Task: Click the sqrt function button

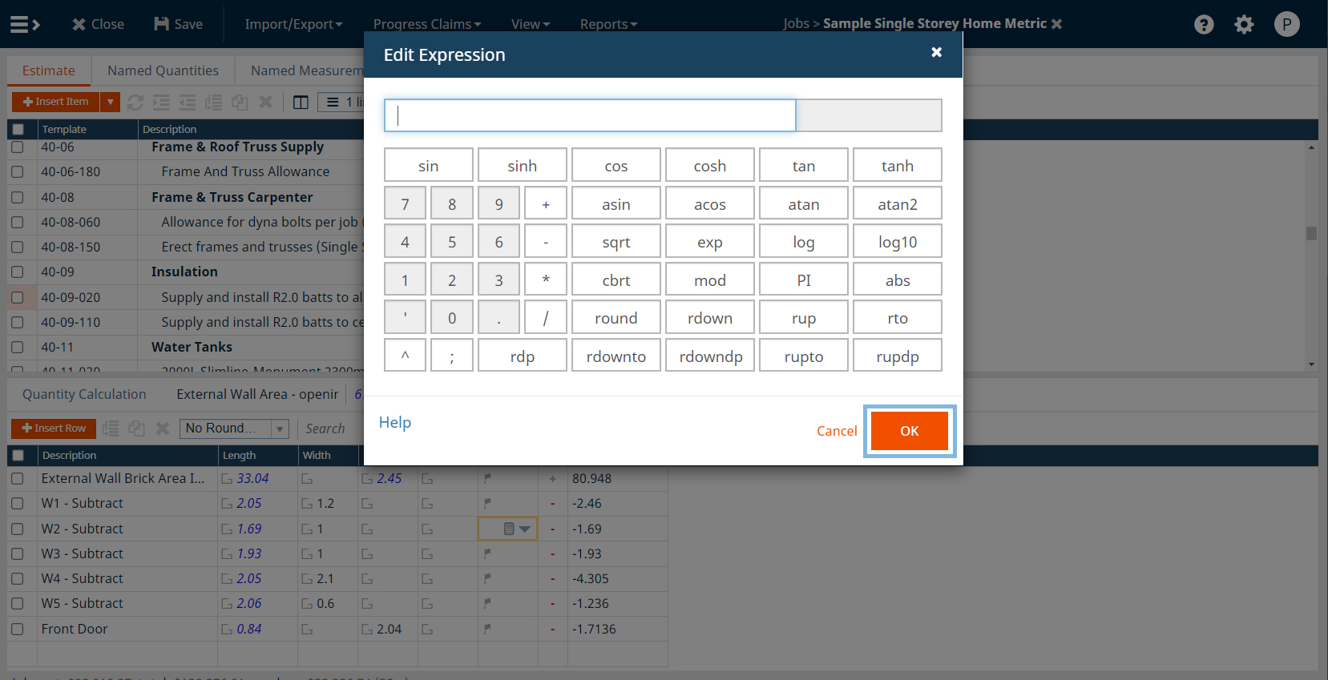Action: pyautogui.click(x=616, y=241)
